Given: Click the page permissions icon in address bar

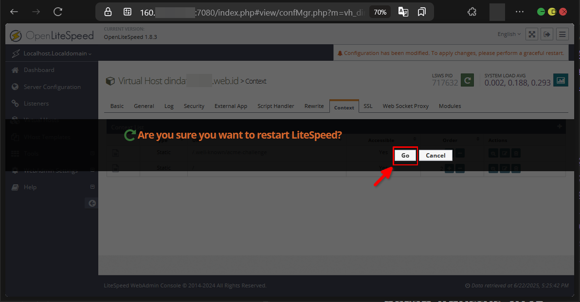Looking at the screenshot, I should click(x=127, y=12).
